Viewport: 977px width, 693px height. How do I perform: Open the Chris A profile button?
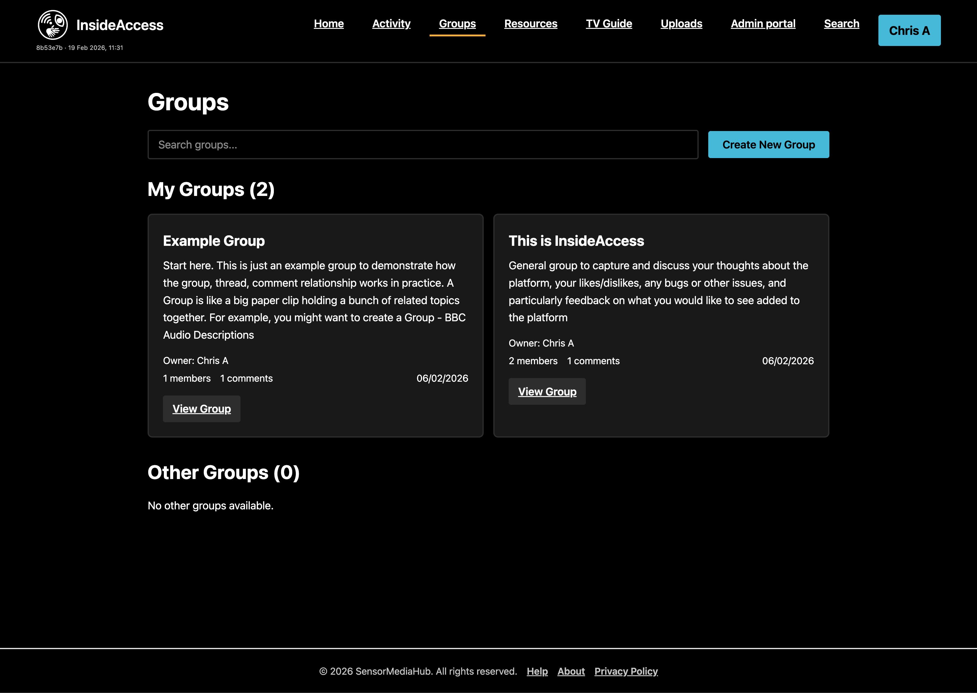click(x=909, y=30)
